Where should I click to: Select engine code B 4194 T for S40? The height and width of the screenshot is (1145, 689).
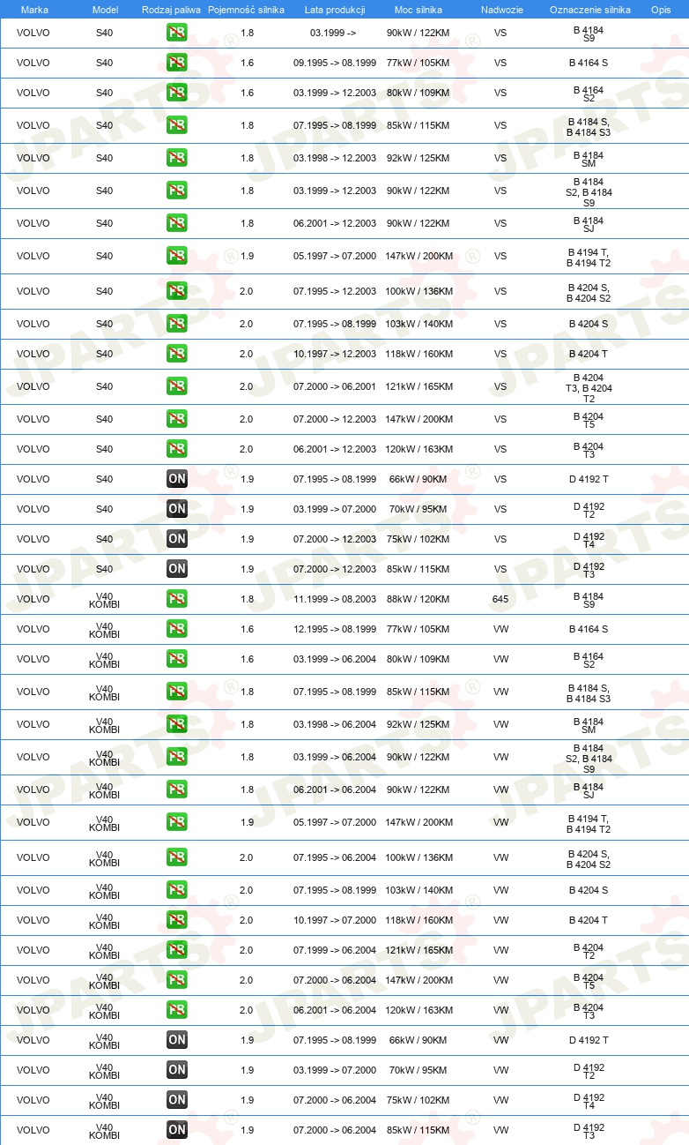tap(589, 251)
